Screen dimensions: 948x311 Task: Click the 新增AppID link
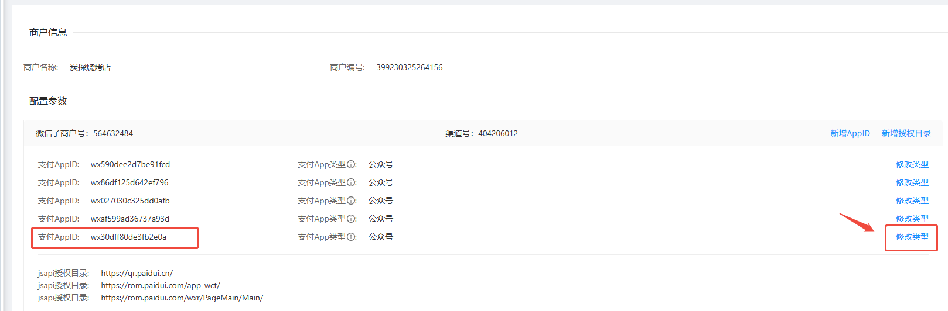(850, 133)
